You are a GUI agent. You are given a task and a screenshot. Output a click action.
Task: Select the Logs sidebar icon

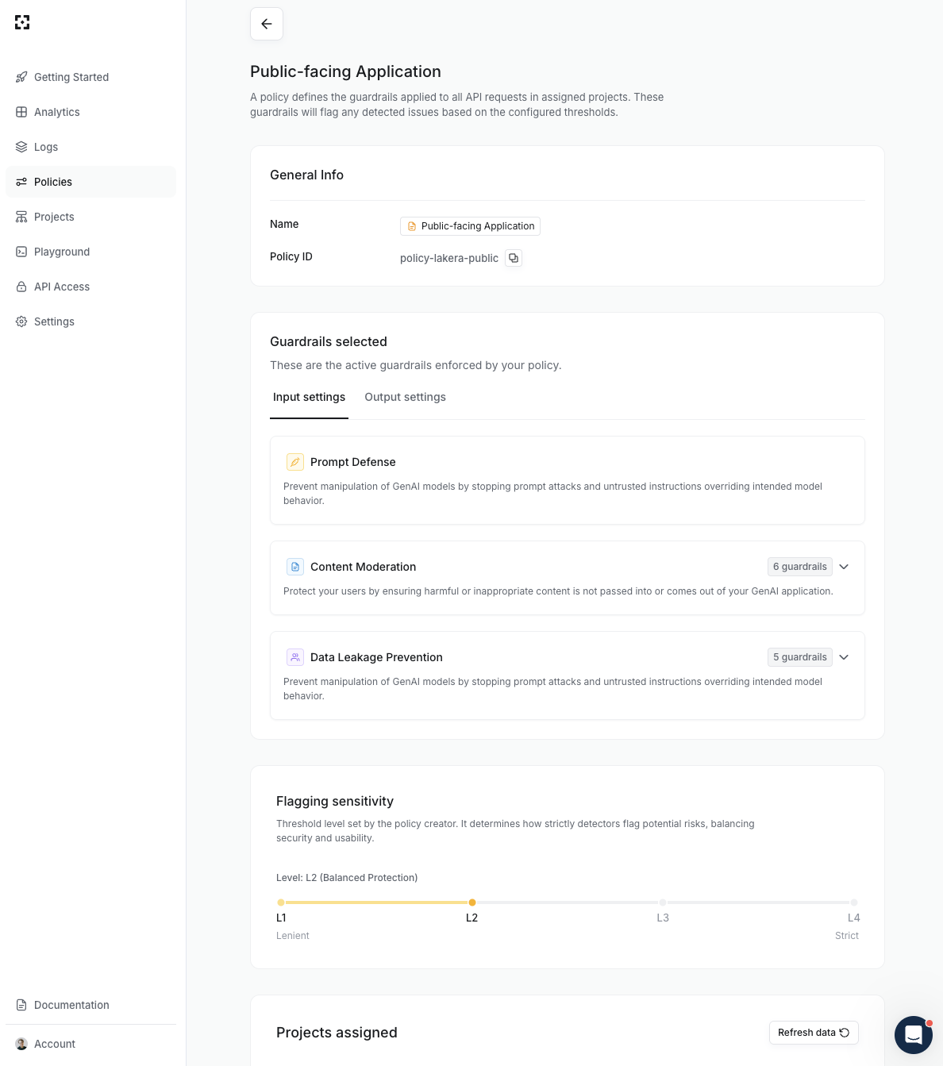click(x=21, y=147)
